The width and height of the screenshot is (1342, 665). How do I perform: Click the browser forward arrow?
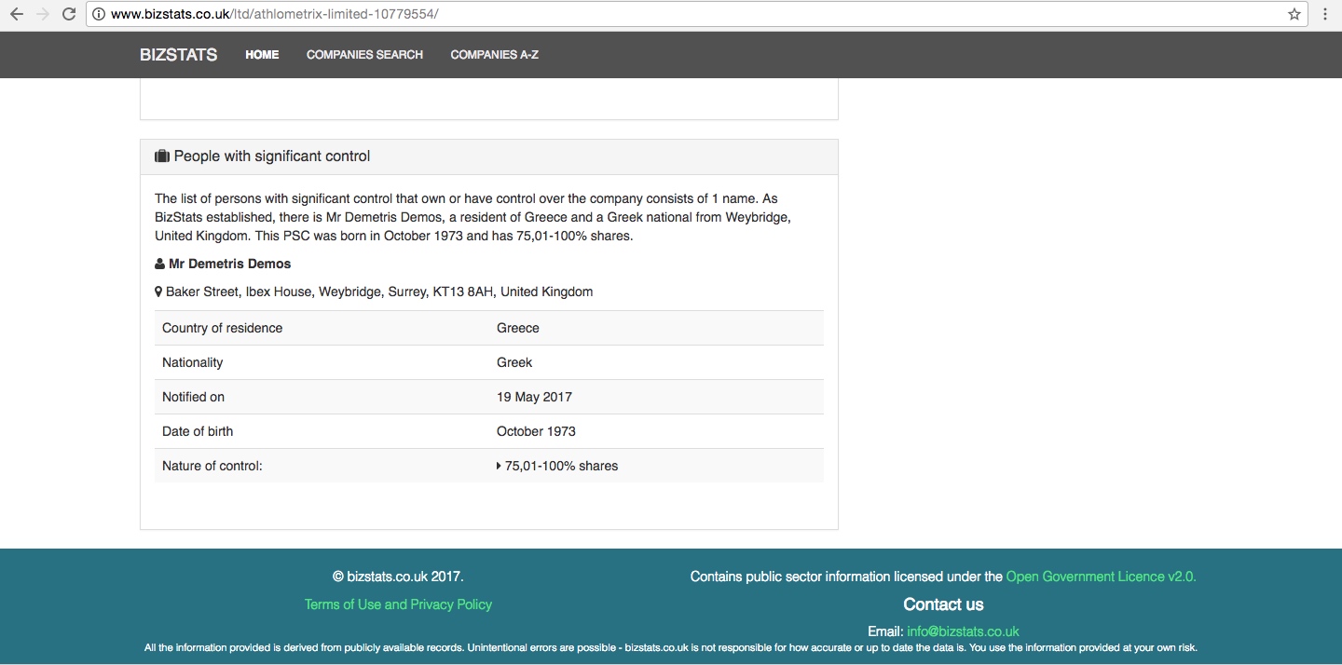pos(42,14)
